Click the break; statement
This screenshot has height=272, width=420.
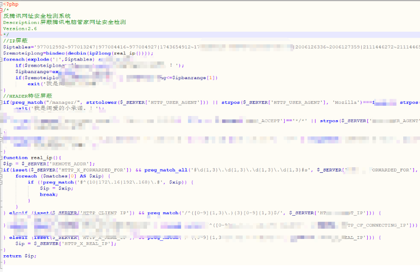click(49, 195)
